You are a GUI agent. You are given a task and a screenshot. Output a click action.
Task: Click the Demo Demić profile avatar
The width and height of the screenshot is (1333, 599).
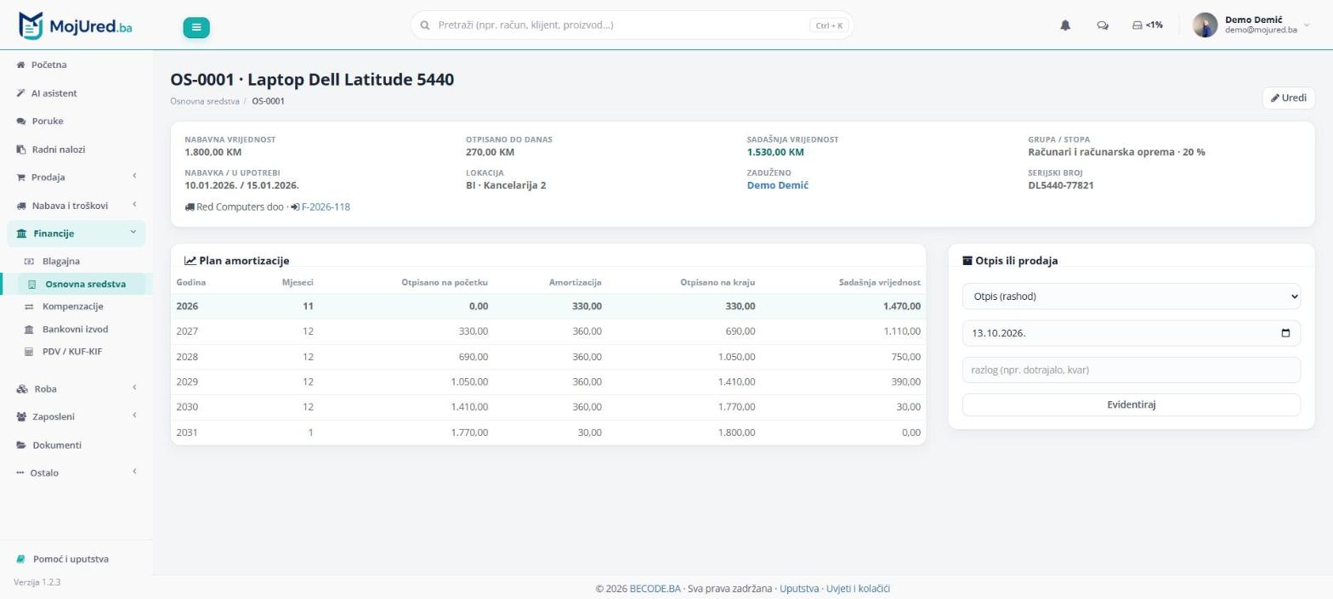coord(1205,25)
